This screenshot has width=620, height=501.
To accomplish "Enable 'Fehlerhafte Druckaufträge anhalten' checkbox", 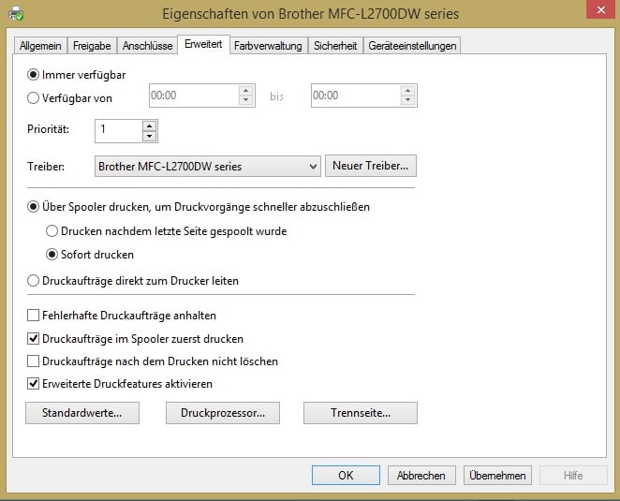I will [34, 316].
